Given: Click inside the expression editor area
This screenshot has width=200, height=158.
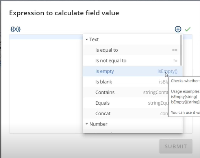Looking at the screenshot, I should [46, 84].
